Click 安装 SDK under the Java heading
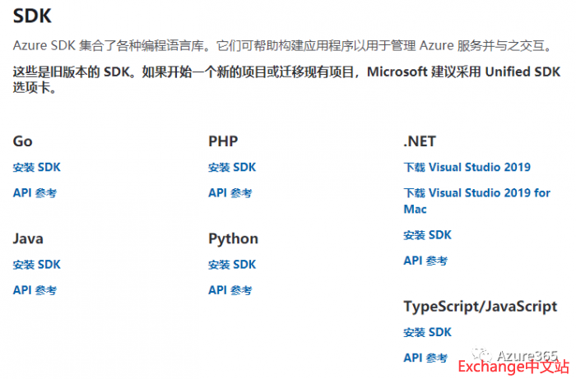This screenshot has width=576, height=379. click(x=36, y=265)
